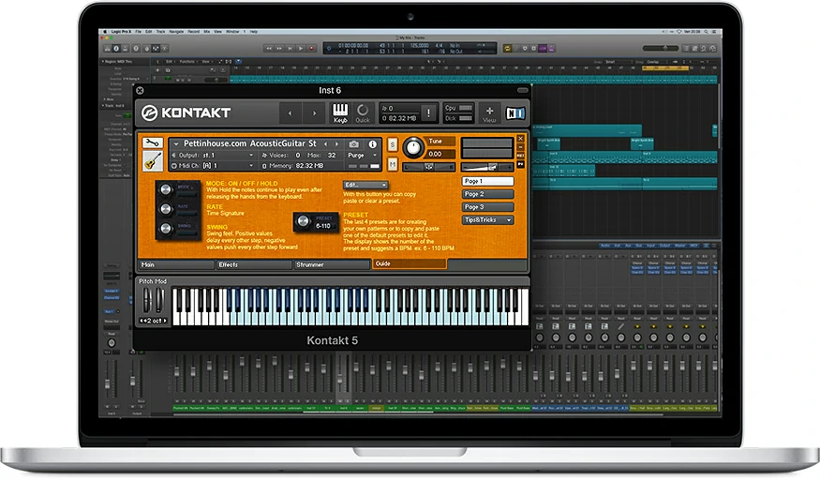
Task: Open the Quick load icon in Kontakt
Action: 363,112
